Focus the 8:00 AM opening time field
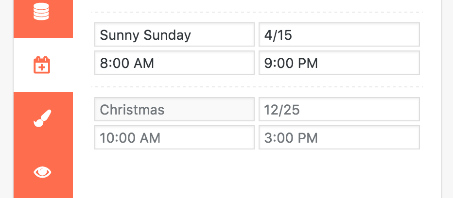This screenshot has height=198, width=453. (x=174, y=63)
